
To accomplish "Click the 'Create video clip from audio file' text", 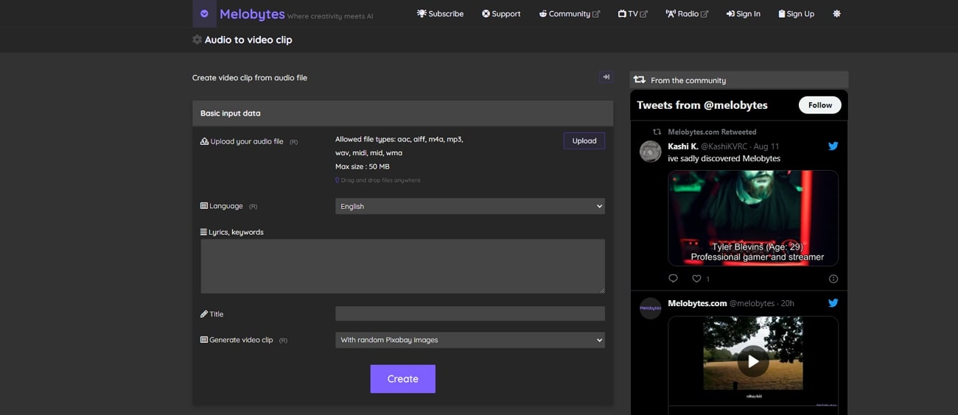I will (x=250, y=78).
